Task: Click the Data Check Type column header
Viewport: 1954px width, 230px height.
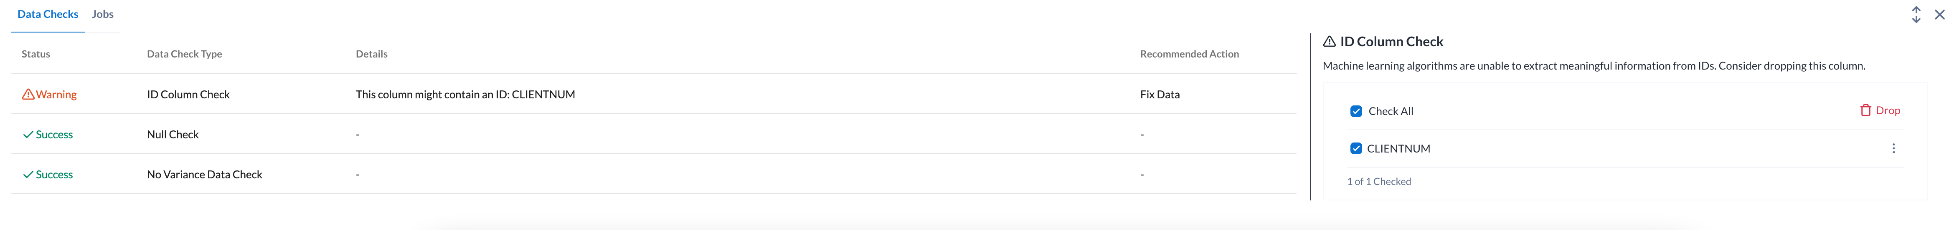Action: click(x=184, y=54)
